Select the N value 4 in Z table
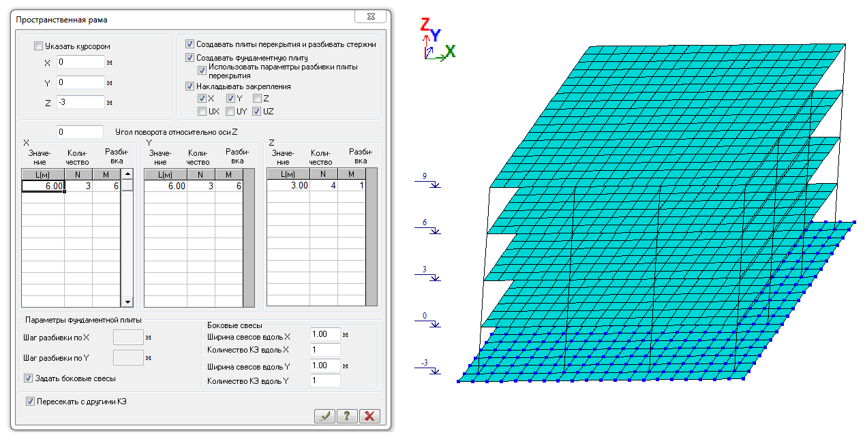Image resolution: width=865 pixels, height=439 pixels. pyautogui.click(x=324, y=185)
